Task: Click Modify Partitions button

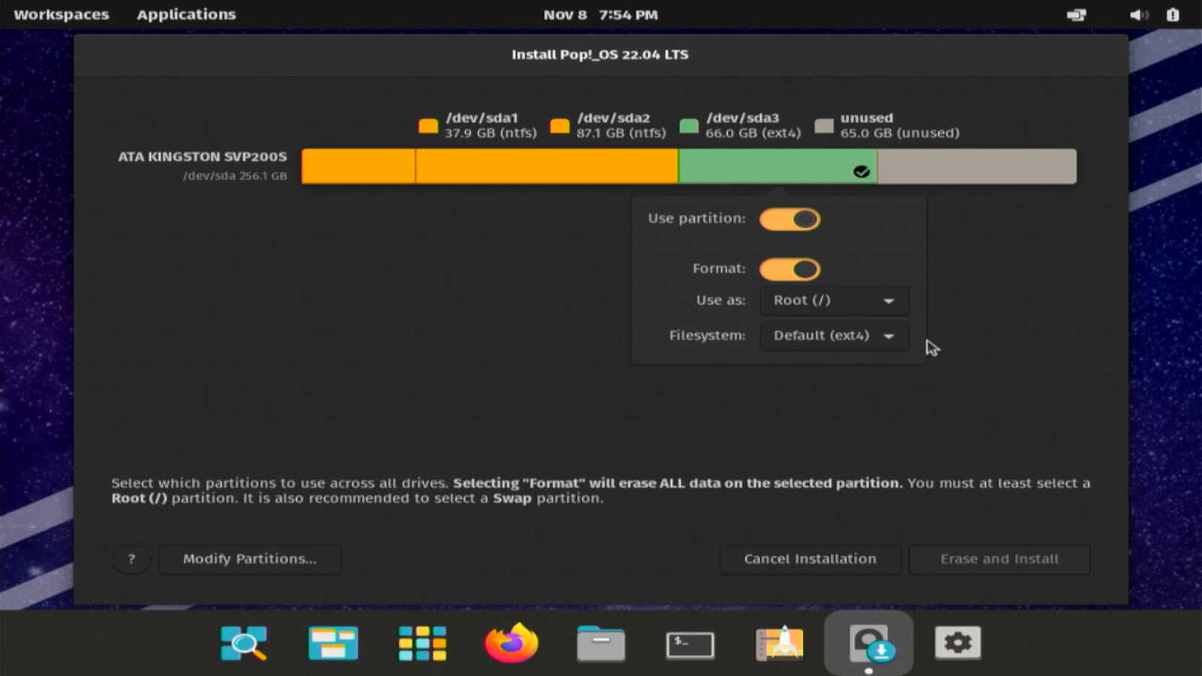Action: tap(249, 559)
